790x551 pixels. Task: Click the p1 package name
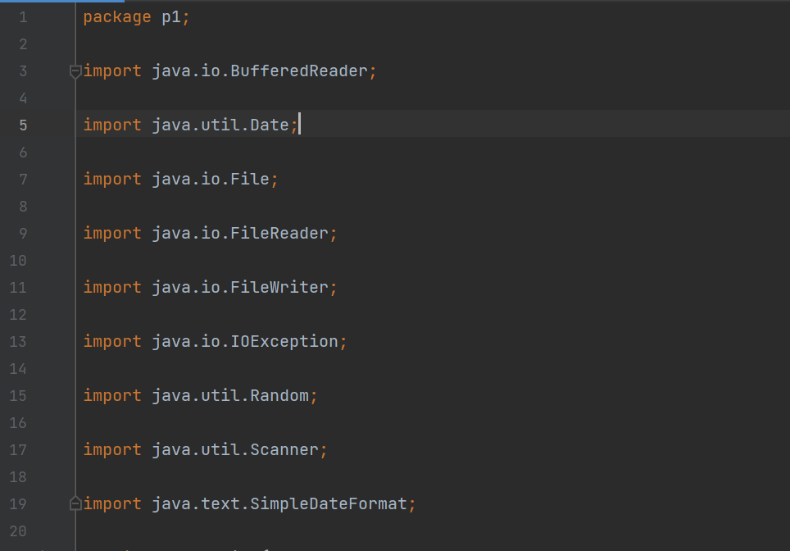pos(171,17)
